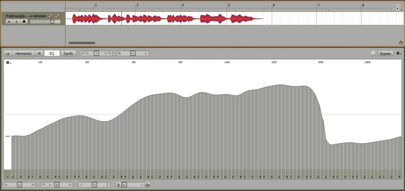Click the Gb icon at bottom
Screen dimensions: 405x191
(148, 185)
